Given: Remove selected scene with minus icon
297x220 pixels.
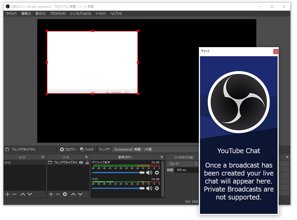Looking at the screenshot, I should click(14, 194).
